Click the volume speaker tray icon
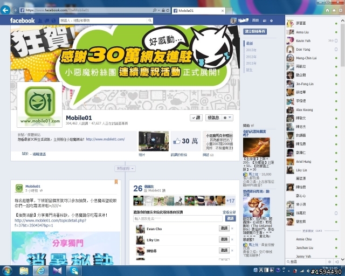Screen dimensions: 345x276 (308, 271)
